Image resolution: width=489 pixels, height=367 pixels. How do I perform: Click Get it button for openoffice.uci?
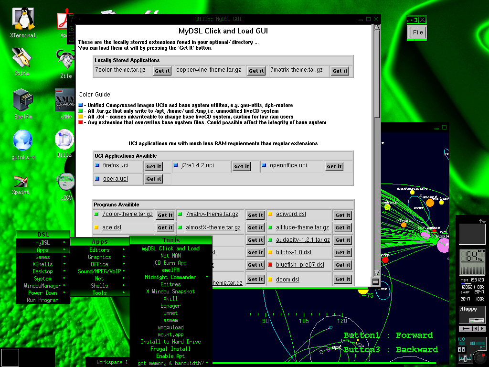click(x=334, y=166)
